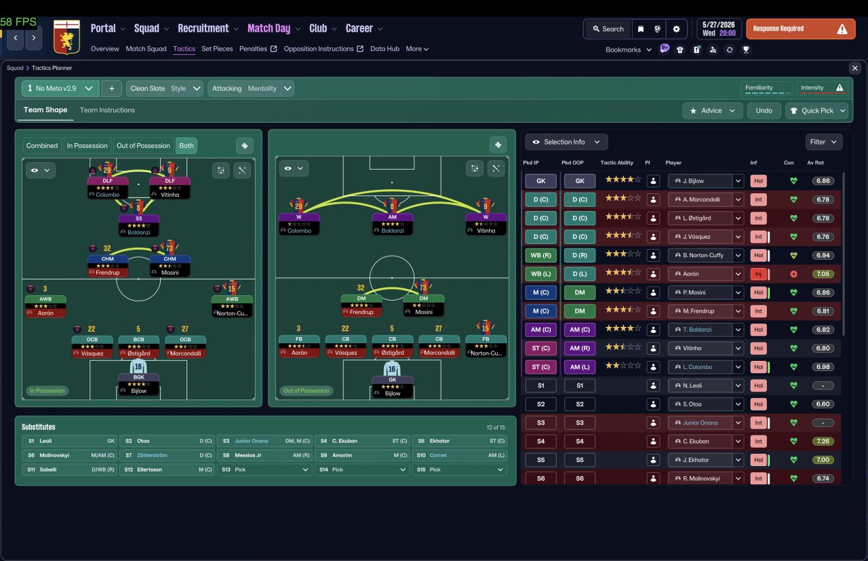The image size is (868, 561).
Task: Click the Response Required button
Action: click(x=801, y=29)
